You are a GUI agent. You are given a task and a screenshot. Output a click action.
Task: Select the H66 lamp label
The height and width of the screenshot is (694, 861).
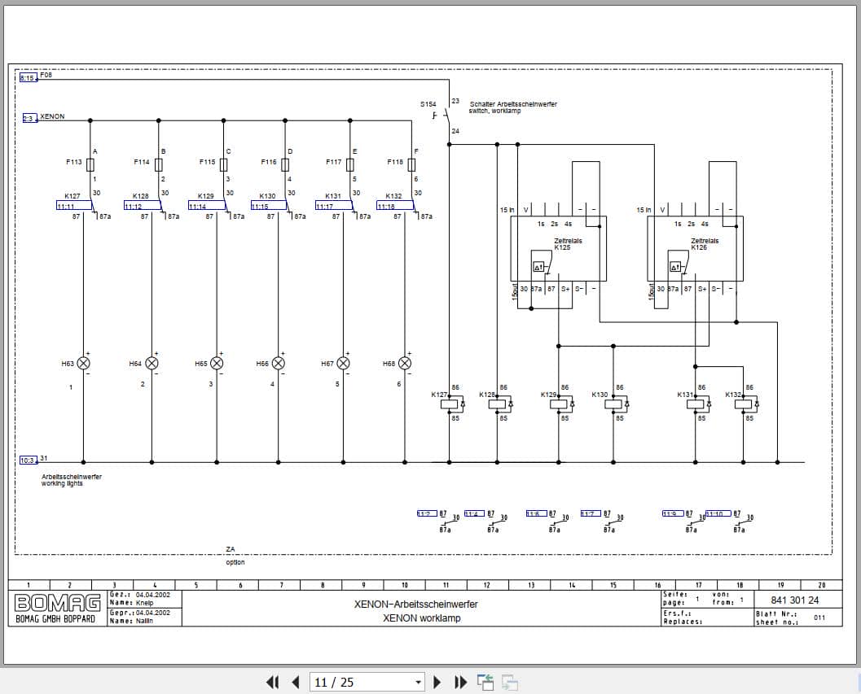pyautogui.click(x=262, y=363)
